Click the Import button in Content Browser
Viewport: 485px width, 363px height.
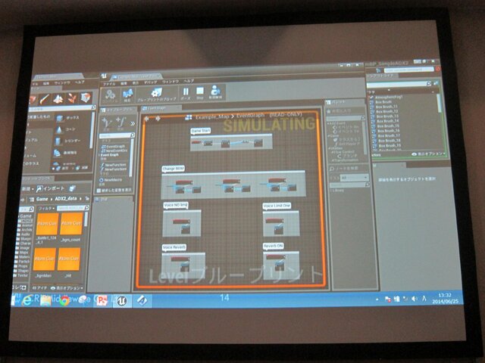[x=51, y=188]
